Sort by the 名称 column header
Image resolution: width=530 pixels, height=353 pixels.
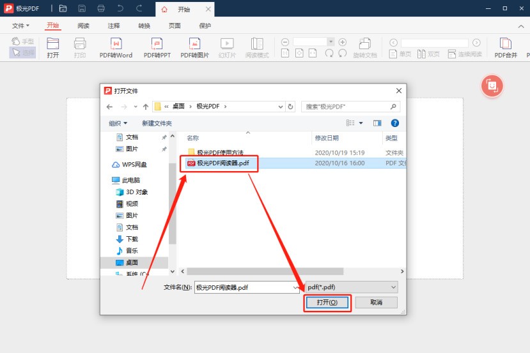pyautogui.click(x=192, y=138)
